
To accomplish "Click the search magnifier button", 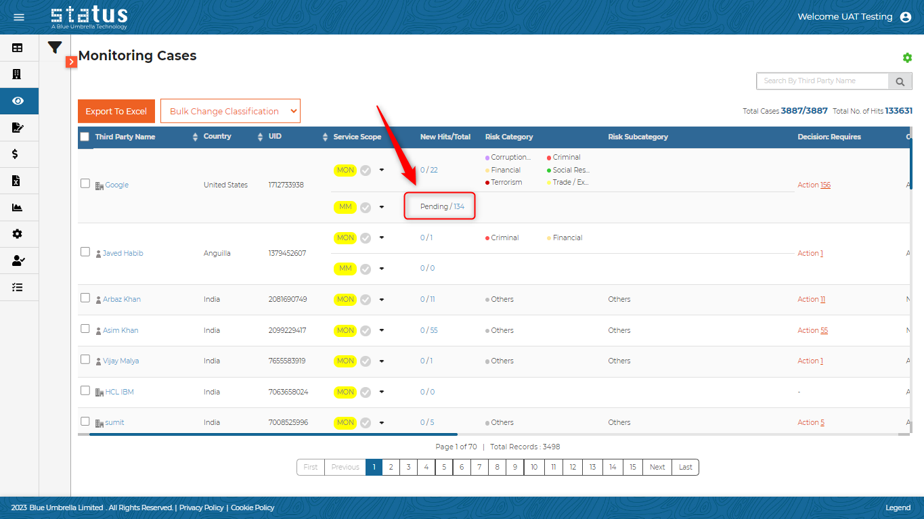I will tap(900, 81).
